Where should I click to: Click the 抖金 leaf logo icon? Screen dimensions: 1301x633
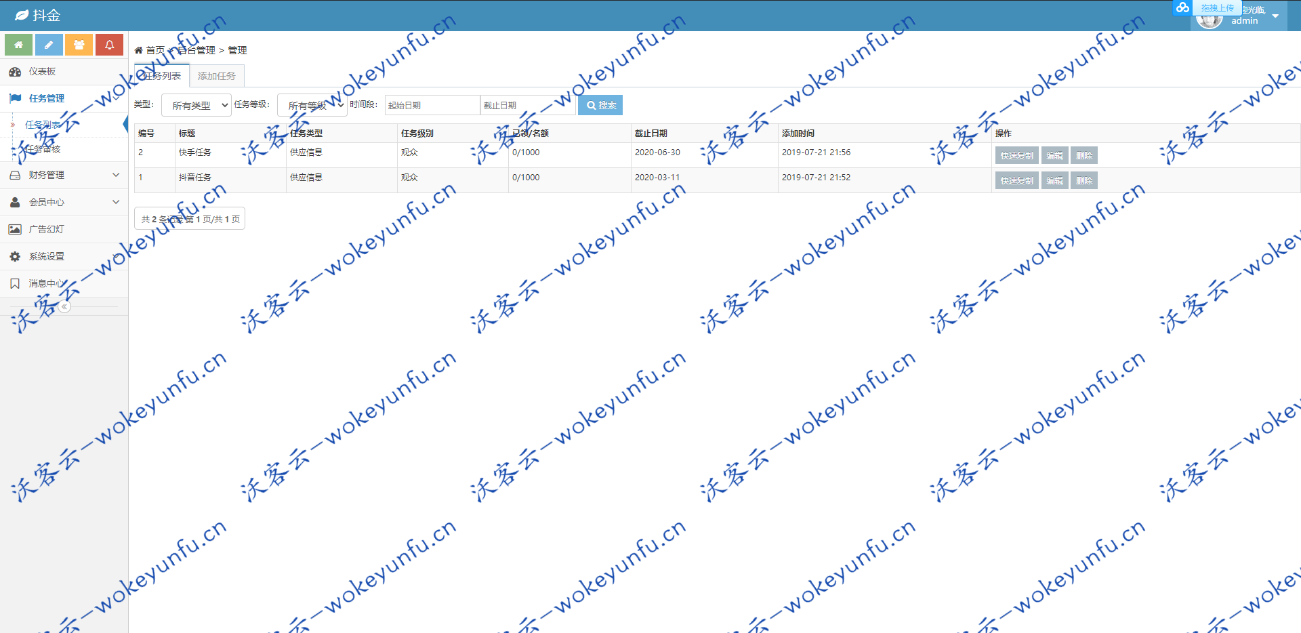(22, 15)
